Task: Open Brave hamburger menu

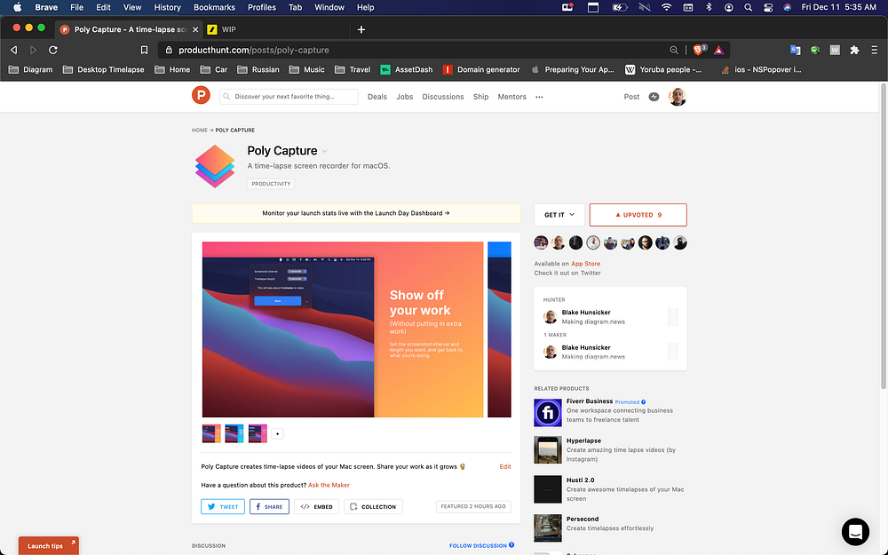Action: tap(875, 50)
